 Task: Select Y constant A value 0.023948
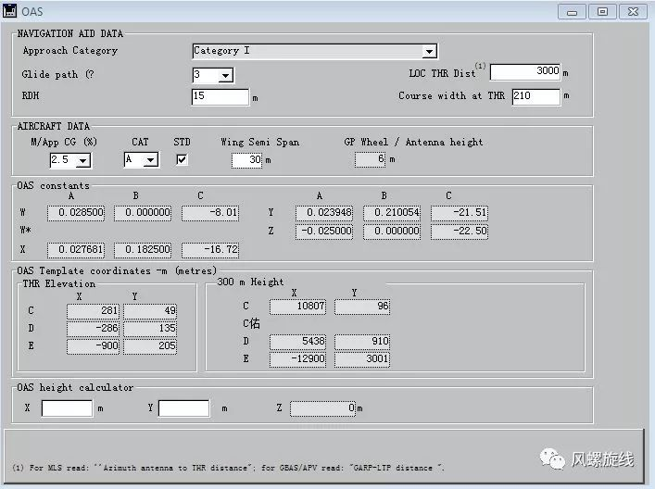coord(324,213)
